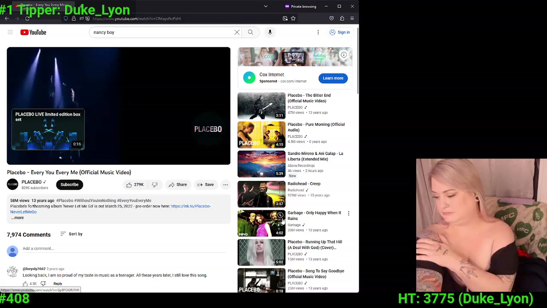Click the Add a comment field

click(x=124, y=248)
